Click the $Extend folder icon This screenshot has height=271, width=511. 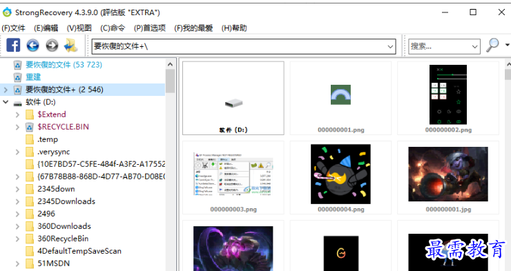30,114
